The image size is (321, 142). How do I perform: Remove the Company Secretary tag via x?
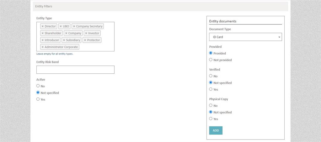click(x=74, y=26)
